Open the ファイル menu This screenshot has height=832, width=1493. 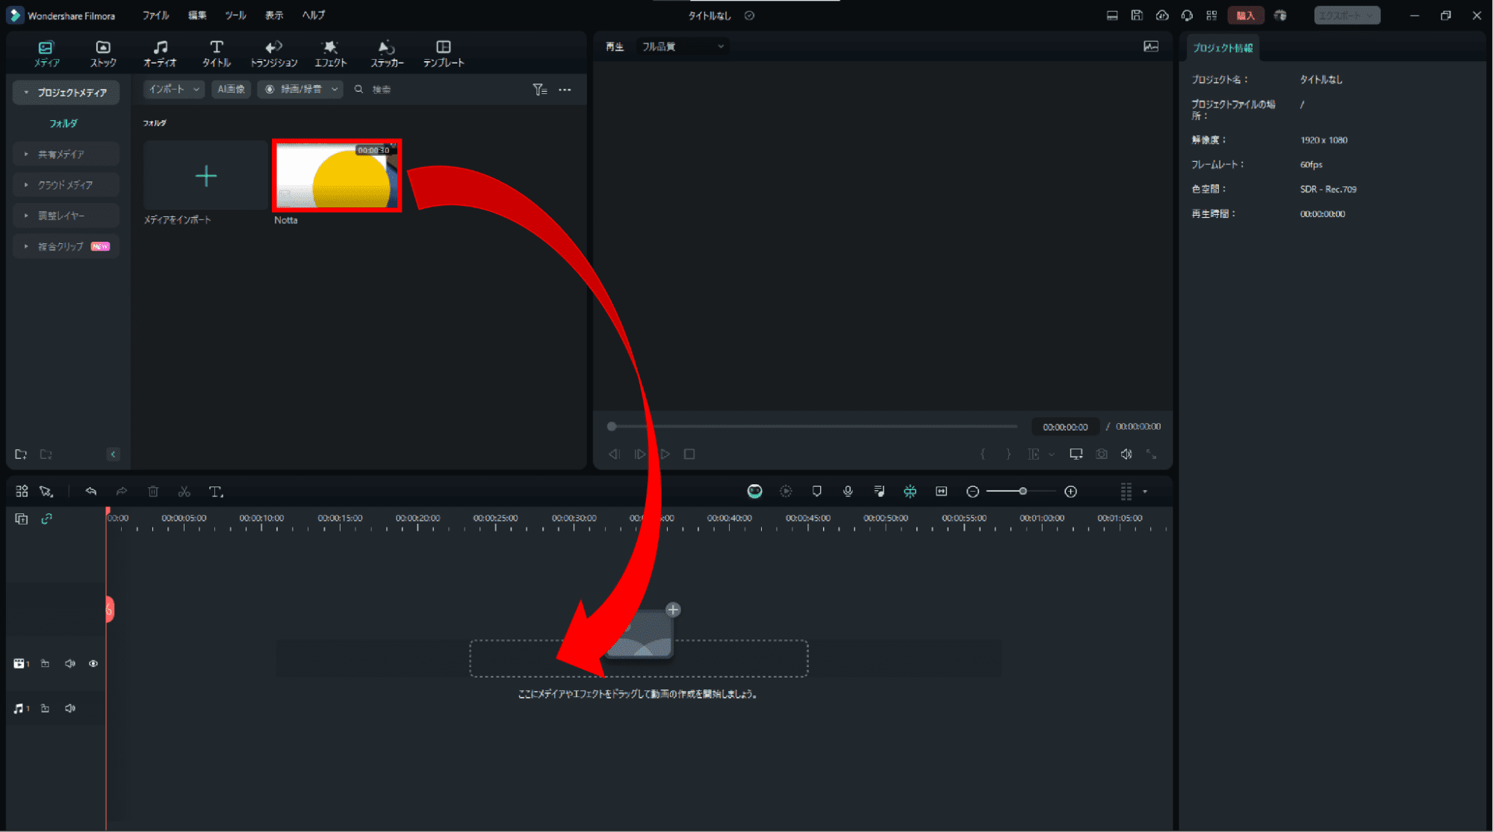point(156,15)
